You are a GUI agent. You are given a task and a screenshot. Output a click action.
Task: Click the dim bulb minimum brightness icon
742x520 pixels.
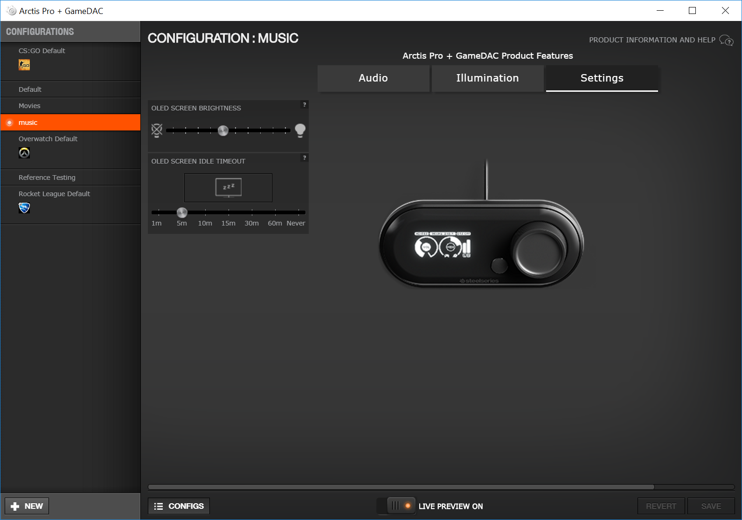click(157, 130)
